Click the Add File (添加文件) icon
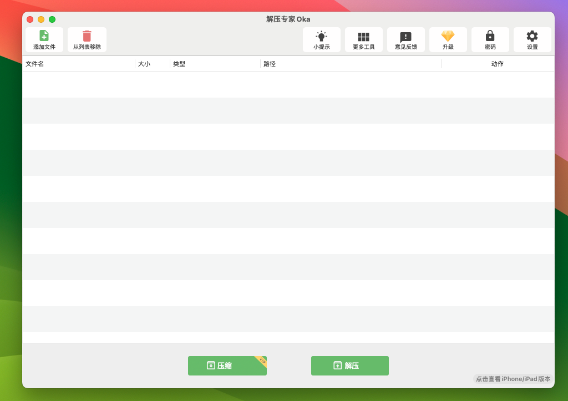The width and height of the screenshot is (568, 401). point(44,36)
